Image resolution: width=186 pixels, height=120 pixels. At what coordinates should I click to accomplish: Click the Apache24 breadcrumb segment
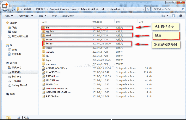tap(116, 9)
